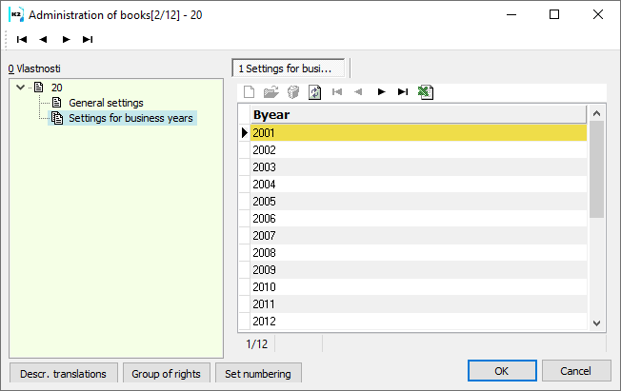Collapse the tree node 20
621x391 pixels.
tap(21, 88)
